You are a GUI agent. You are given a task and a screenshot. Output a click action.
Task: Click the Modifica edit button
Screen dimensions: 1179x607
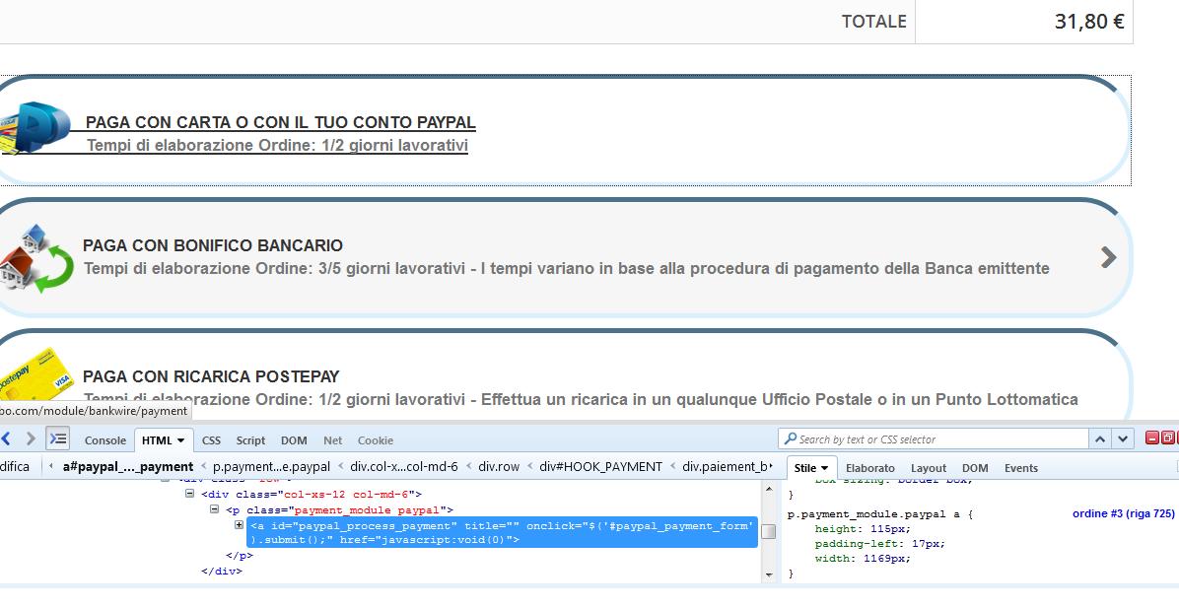click(16, 466)
